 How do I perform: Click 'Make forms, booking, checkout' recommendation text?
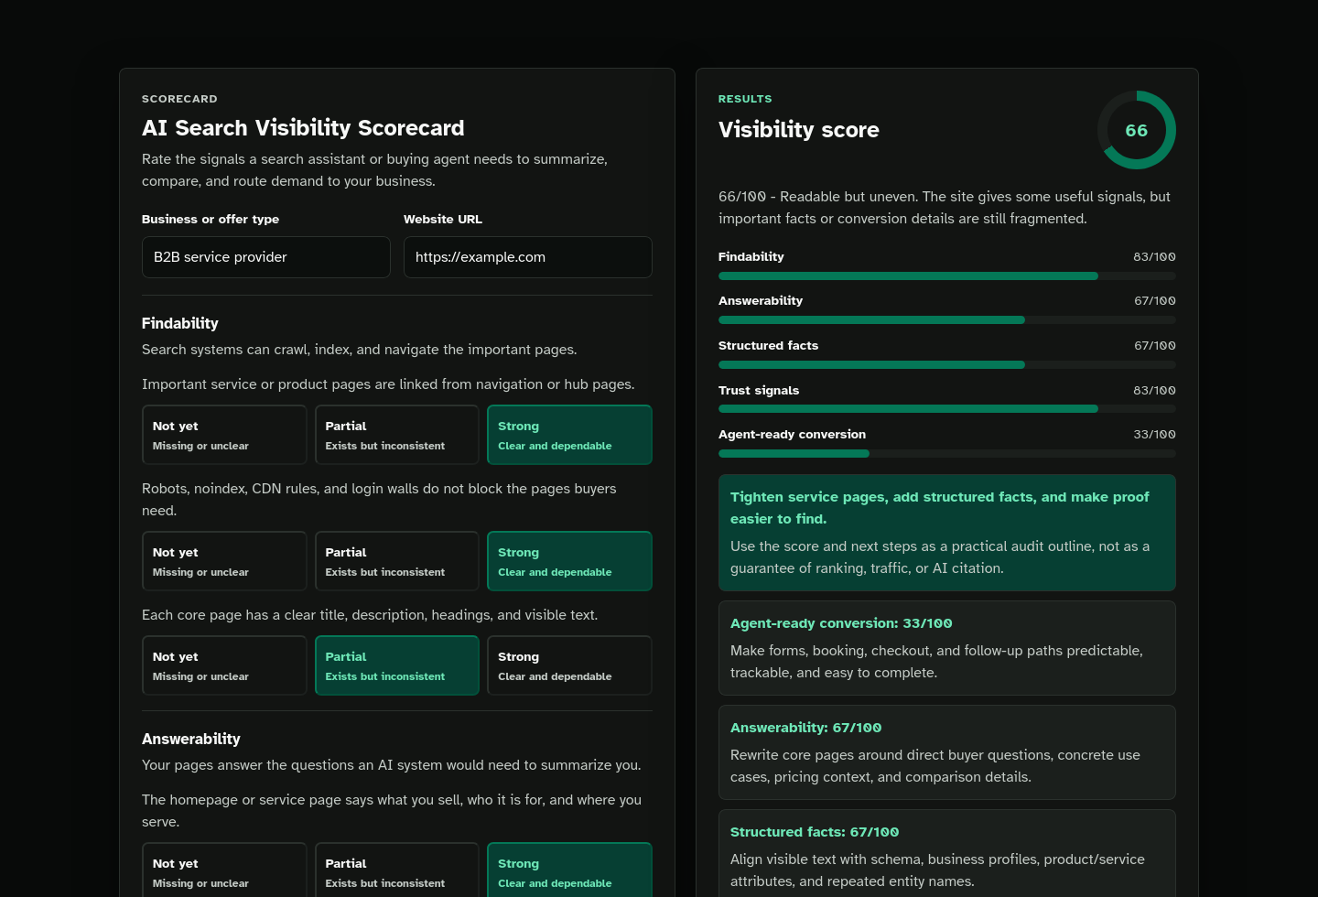click(937, 662)
